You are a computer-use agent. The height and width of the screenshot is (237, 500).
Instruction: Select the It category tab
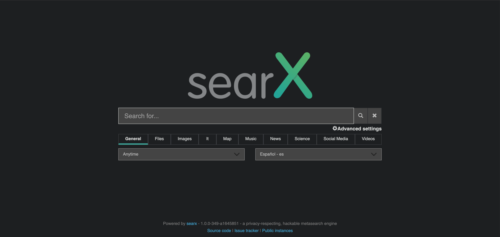[207, 139]
